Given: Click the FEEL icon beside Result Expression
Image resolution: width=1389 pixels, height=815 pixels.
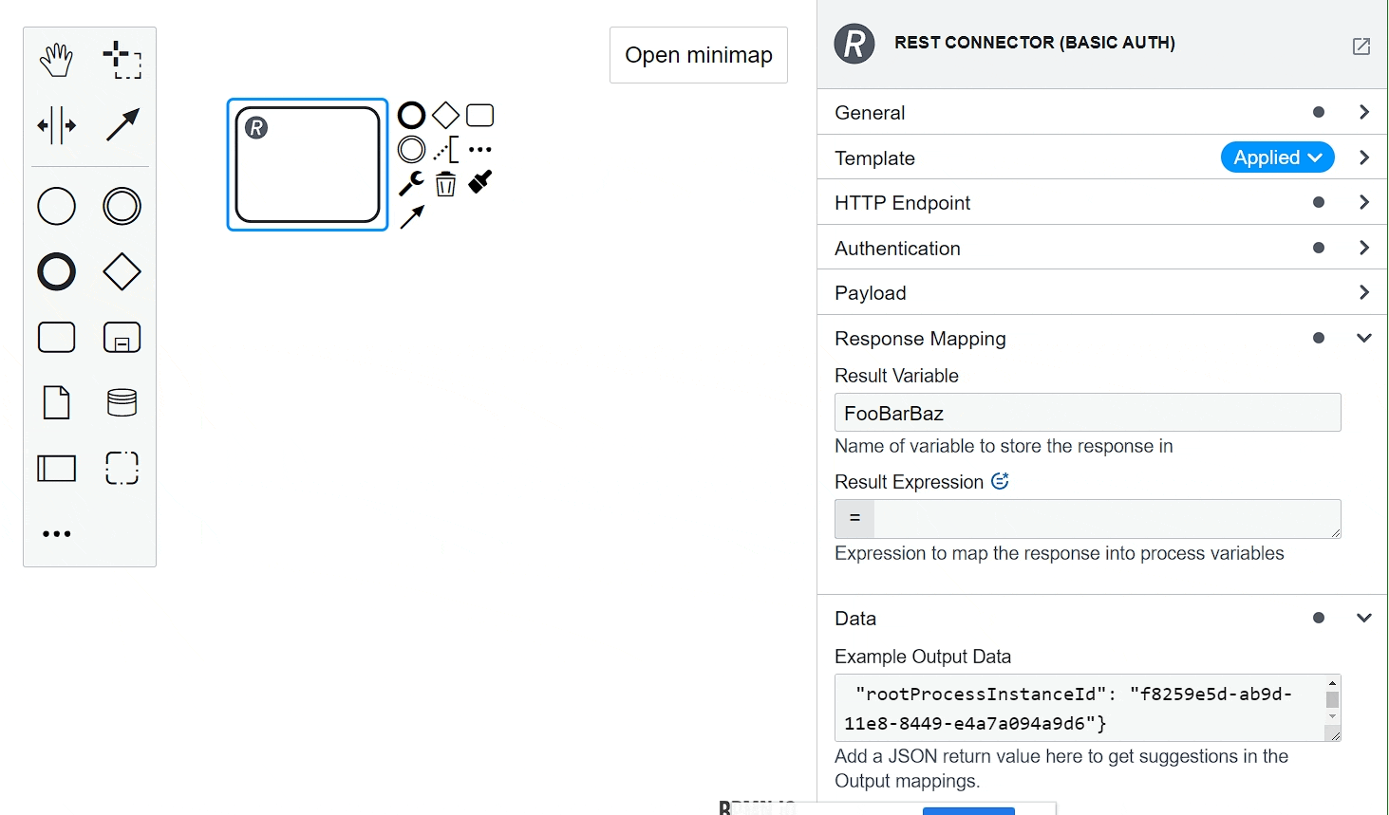Looking at the screenshot, I should (x=1000, y=481).
